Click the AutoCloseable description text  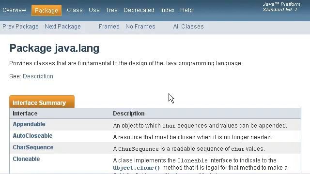193,137
